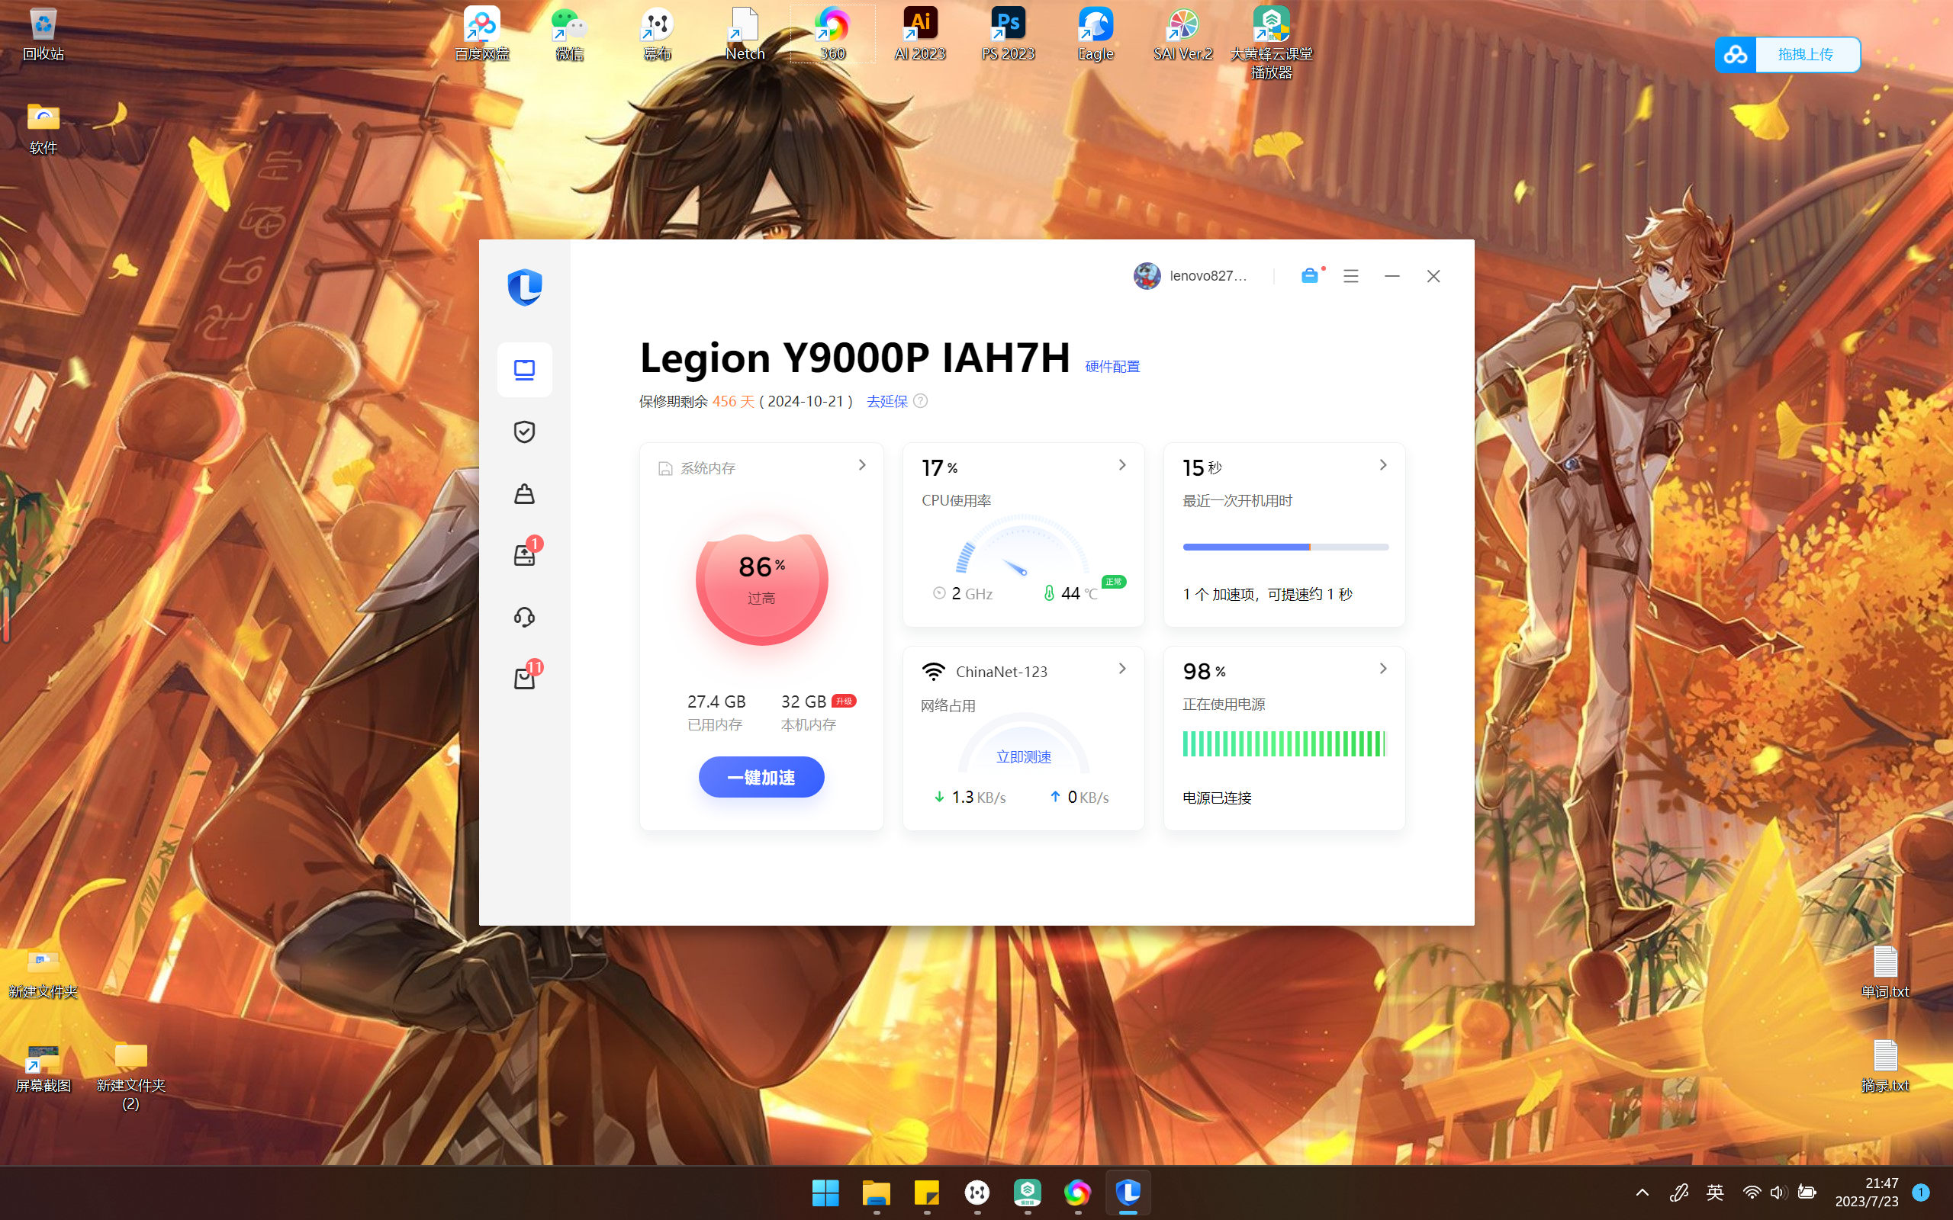Click the lenovo827 user avatar
This screenshot has height=1220, width=1953.
1147,276
